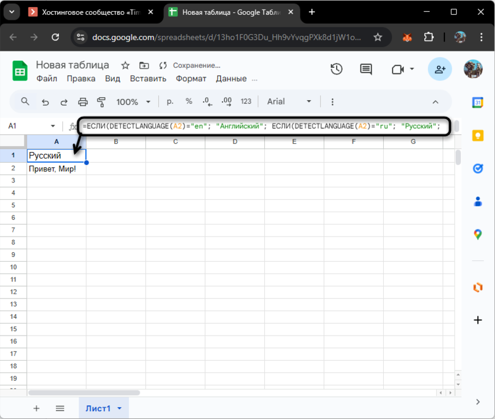Image resolution: width=495 pixels, height=419 pixels.
Task: Decrease decimal places
Action: (x=208, y=101)
